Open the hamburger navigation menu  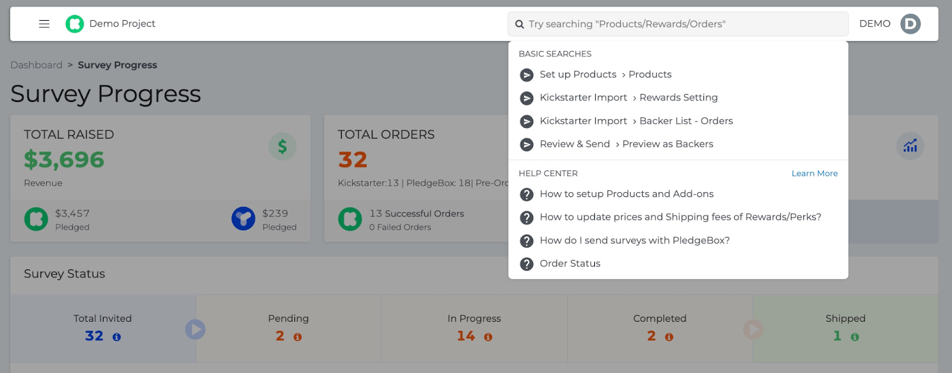[x=44, y=24]
